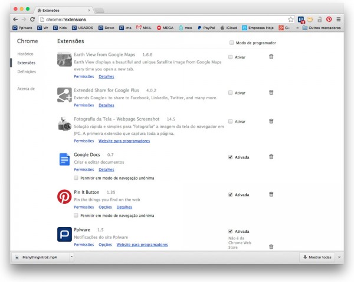Click the Pinterest toolbar extension icon
Image resolution: width=354 pixels, height=282 pixels.
(329, 20)
